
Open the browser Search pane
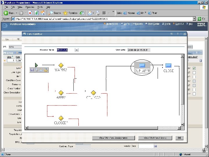(x=55, y=13)
